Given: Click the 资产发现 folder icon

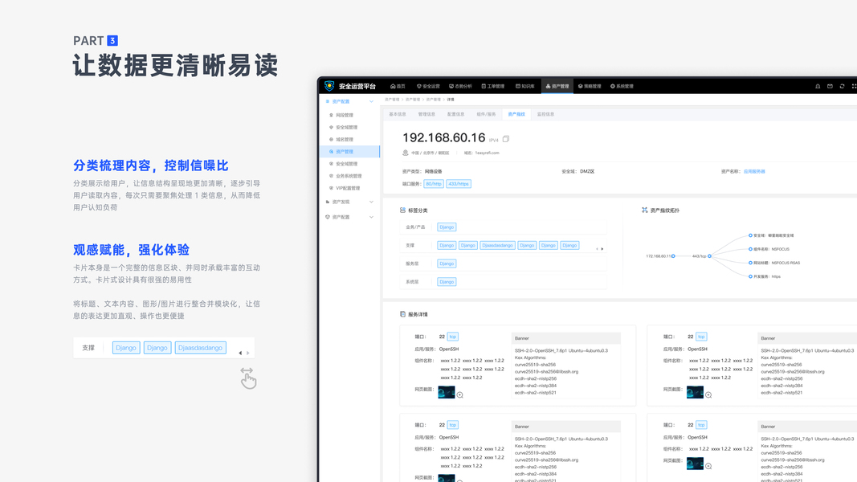Looking at the screenshot, I should point(328,202).
